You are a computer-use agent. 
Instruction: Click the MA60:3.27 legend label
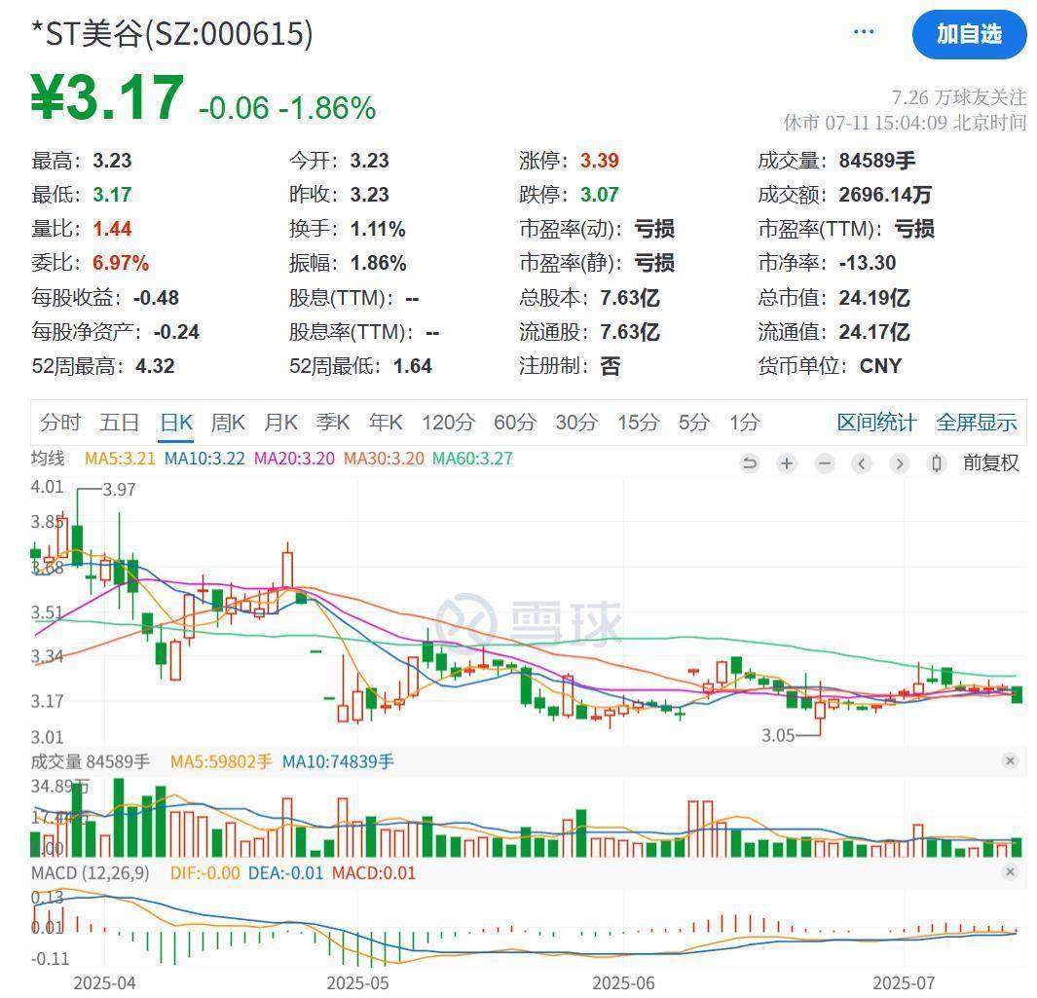(x=472, y=459)
